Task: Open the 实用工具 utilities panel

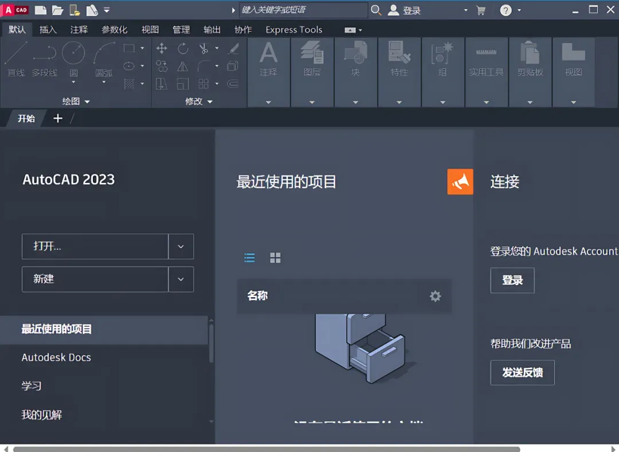Action: (487, 72)
